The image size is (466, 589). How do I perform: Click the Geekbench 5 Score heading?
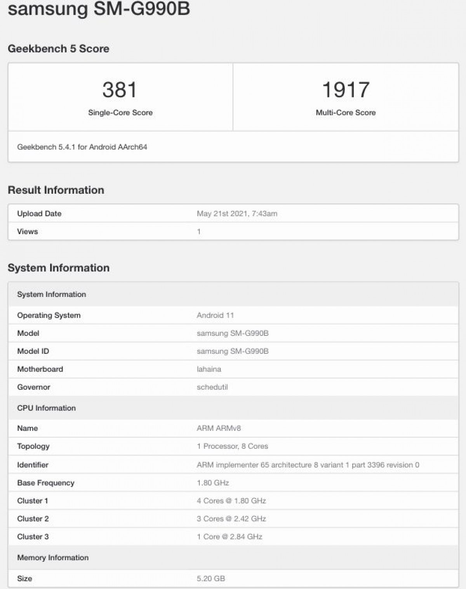(59, 49)
